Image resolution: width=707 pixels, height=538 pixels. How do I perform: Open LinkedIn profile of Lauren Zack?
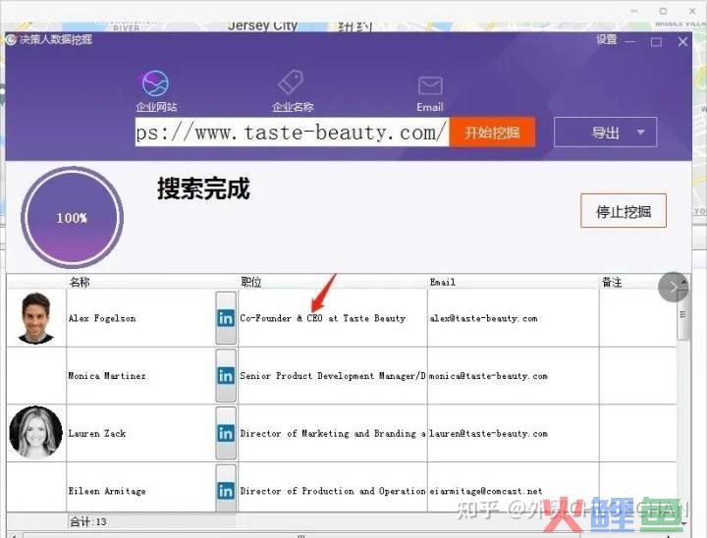click(x=226, y=433)
